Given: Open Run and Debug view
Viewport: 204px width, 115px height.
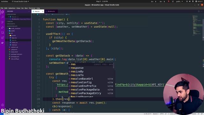Looking at the screenshot, I should click(x=3, y=27).
